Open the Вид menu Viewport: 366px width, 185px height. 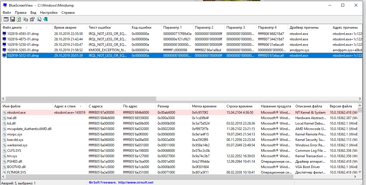click(33, 13)
